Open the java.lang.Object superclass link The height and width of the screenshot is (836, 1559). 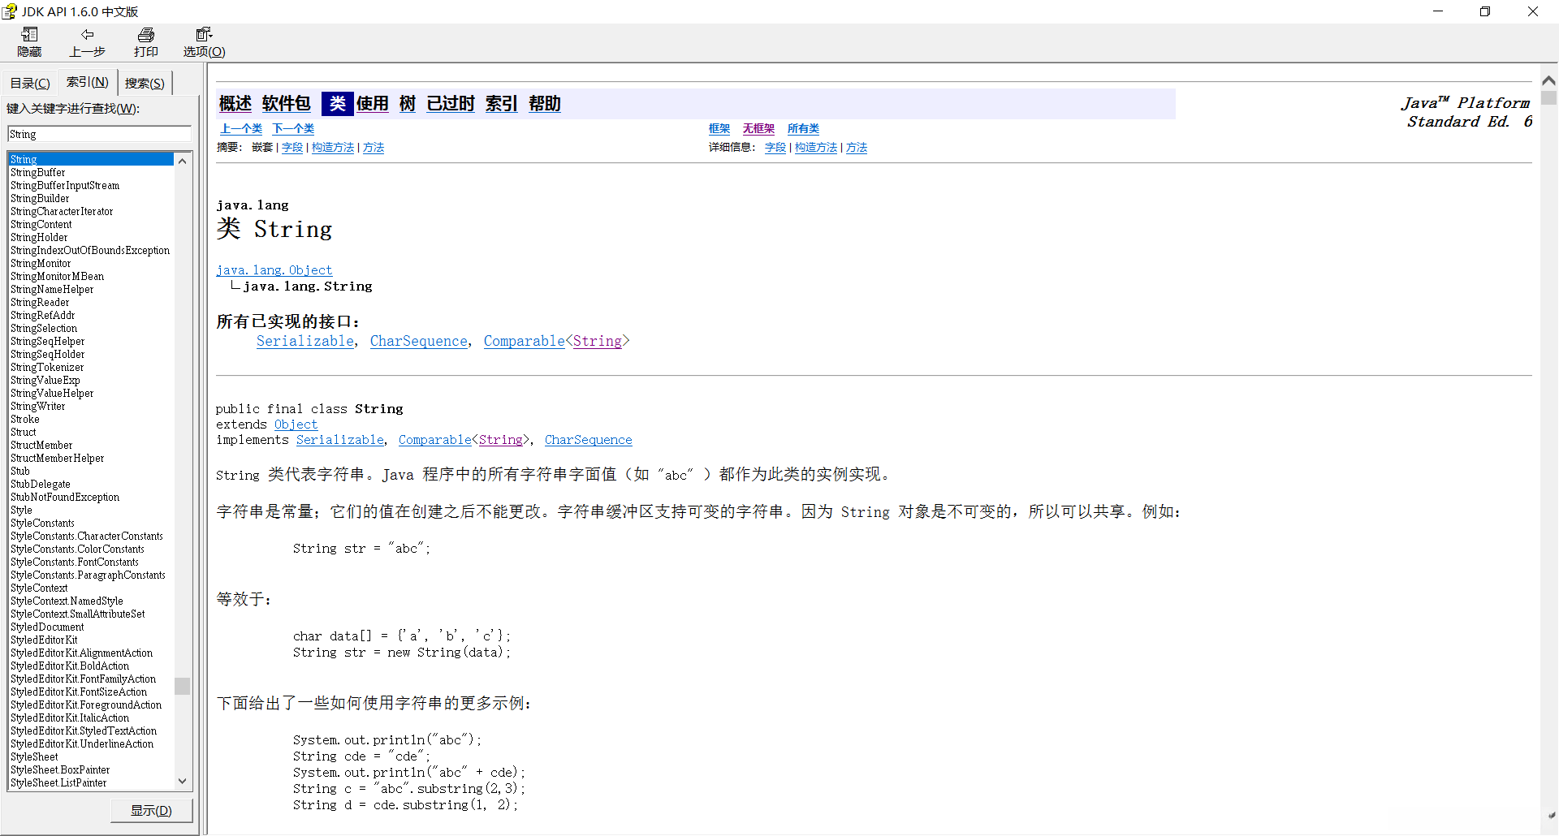(274, 269)
